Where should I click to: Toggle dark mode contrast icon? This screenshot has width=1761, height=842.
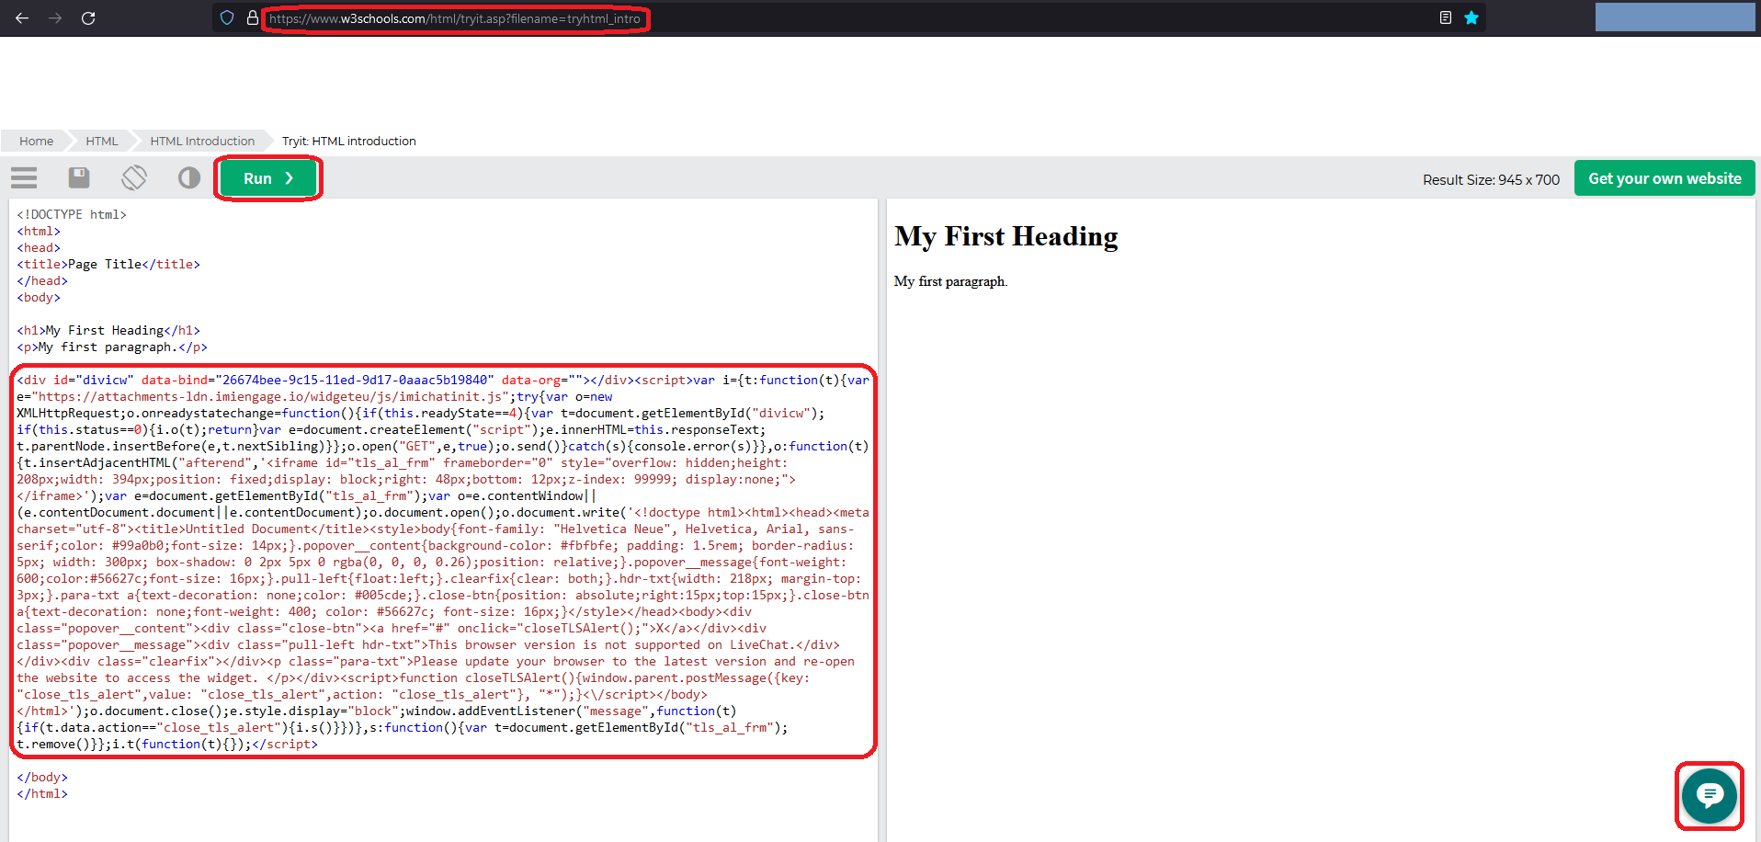pos(189,177)
